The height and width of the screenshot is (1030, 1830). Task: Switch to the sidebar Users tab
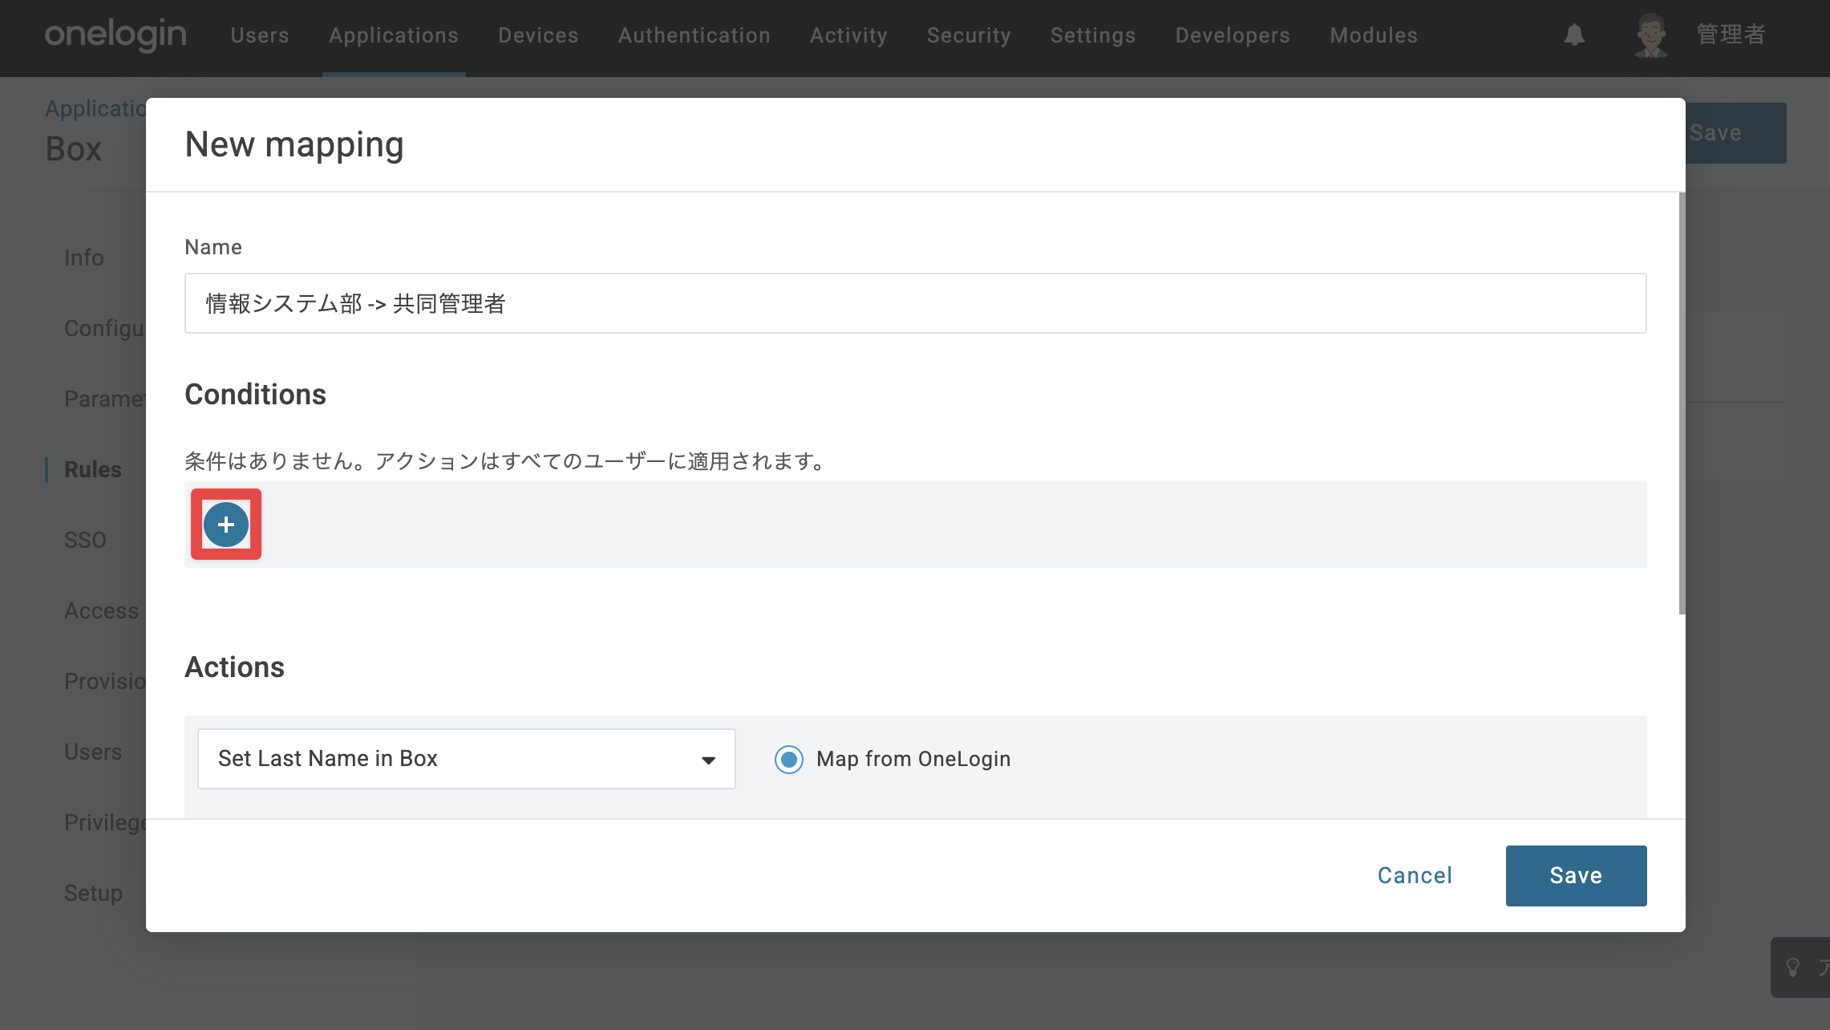(x=93, y=752)
